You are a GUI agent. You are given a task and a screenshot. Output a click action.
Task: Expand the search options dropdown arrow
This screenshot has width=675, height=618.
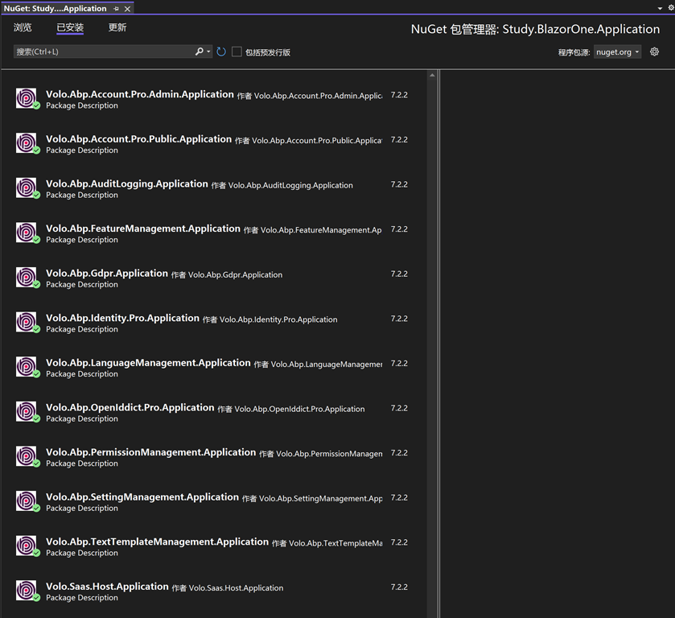point(209,51)
